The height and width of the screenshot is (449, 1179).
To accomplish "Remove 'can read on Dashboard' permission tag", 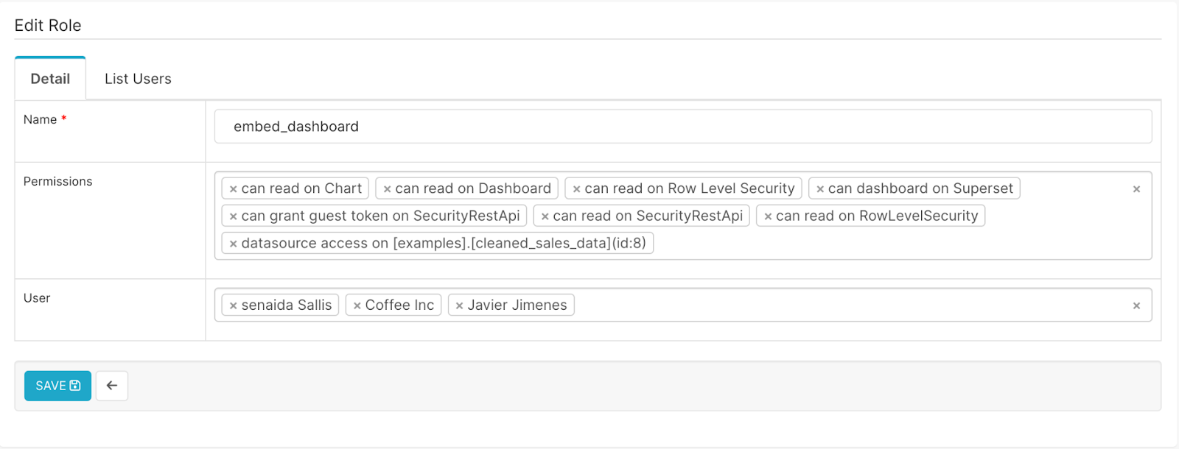I will (387, 189).
